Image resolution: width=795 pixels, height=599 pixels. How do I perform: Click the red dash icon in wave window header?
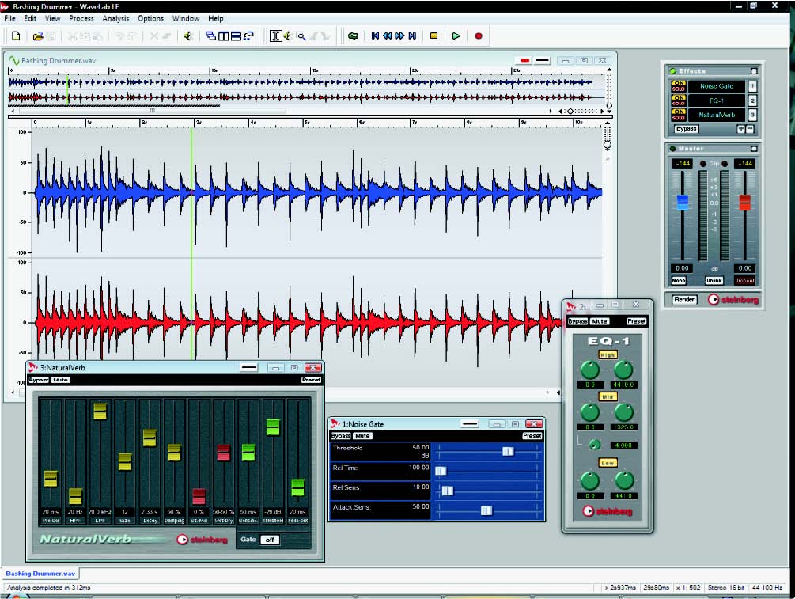(525, 61)
